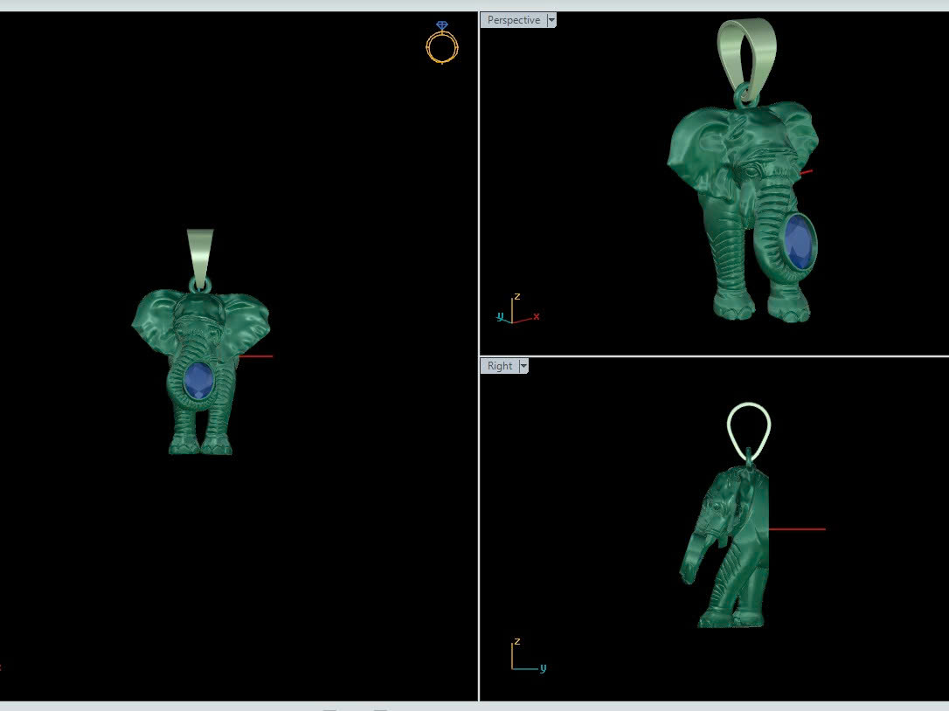Select the blue gemstone in Perspective viewport

(800, 243)
